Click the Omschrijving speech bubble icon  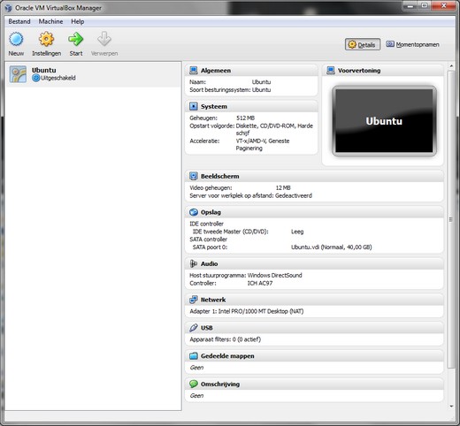194,384
